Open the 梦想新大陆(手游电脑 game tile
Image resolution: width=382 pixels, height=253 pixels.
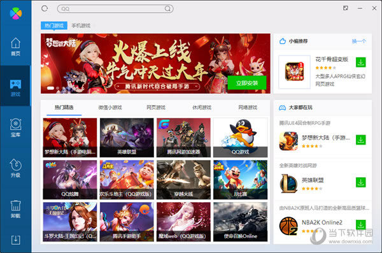(x=70, y=138)
